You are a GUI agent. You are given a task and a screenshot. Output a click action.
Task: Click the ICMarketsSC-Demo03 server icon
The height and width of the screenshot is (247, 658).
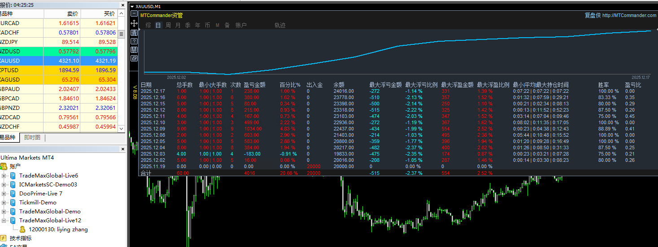(x=13, y=184)
